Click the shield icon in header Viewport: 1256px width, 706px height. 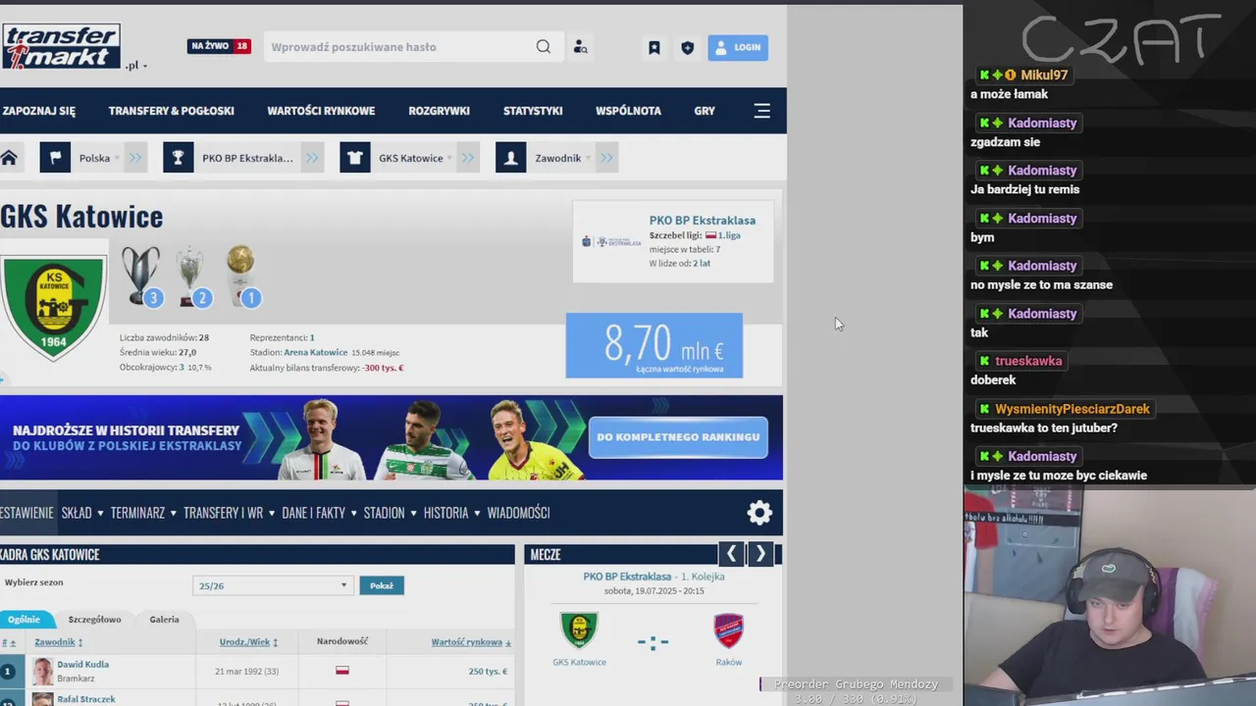pos(687,47)
